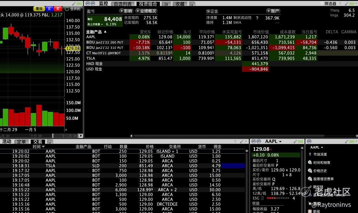This screenshot has width=358, height=213.
Task: Click the 筛选器 filter funnel icon
Action: click(322, 4)
